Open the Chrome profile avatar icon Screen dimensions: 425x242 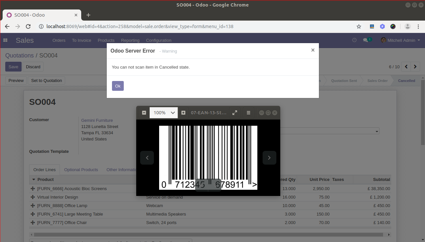407,26
